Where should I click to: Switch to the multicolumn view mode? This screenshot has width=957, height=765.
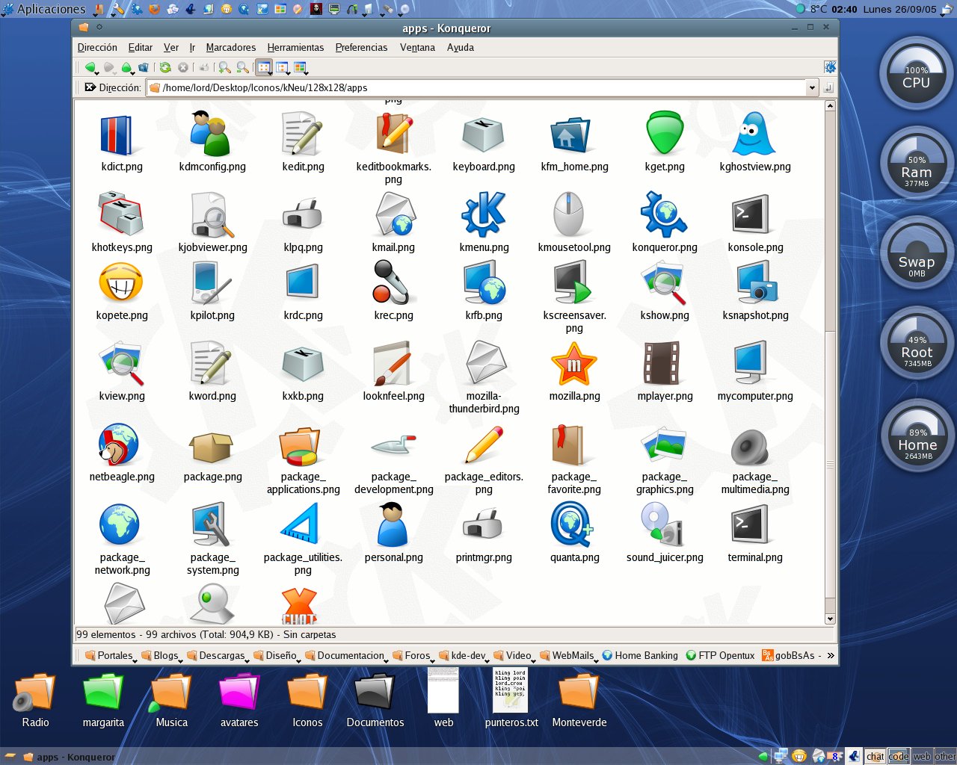click(x=301, y=67)
